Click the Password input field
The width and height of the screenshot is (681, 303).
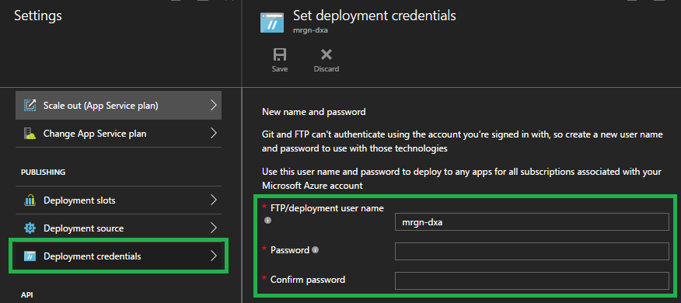pos(532,252)
